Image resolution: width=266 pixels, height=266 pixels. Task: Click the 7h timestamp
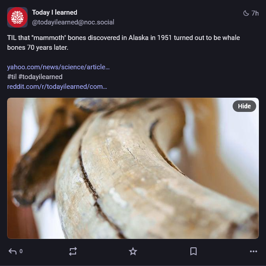point(255,13)
